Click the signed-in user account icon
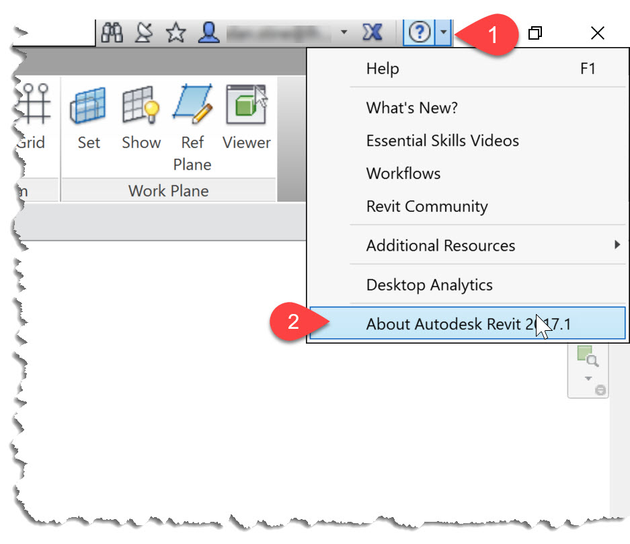This screenshot has width=630, height=544. pos(208,32)
